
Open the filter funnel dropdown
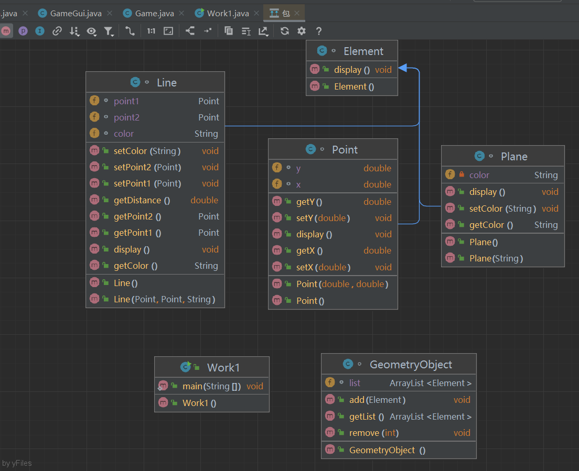[x=109, y=31]
